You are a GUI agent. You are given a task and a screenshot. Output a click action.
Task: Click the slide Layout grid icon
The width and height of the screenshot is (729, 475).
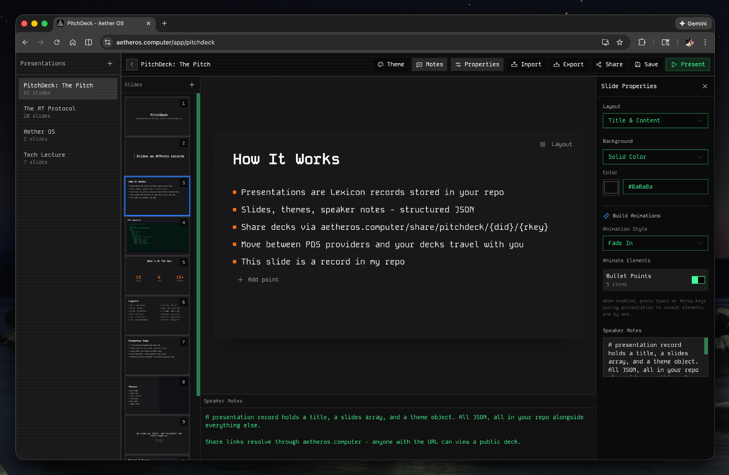pos(543,144)
